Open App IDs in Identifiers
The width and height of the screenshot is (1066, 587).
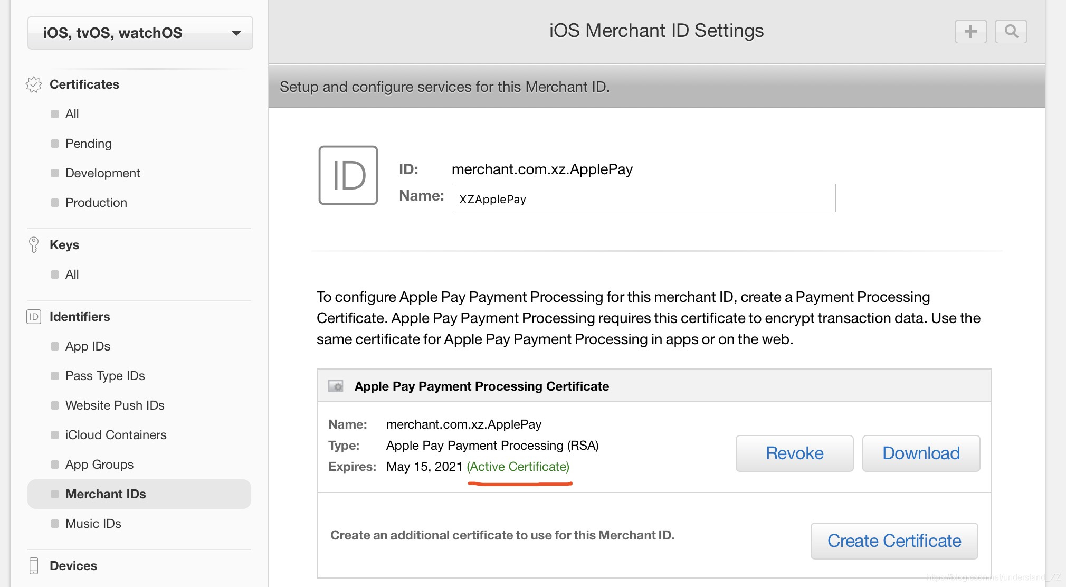tap(88, 346)
